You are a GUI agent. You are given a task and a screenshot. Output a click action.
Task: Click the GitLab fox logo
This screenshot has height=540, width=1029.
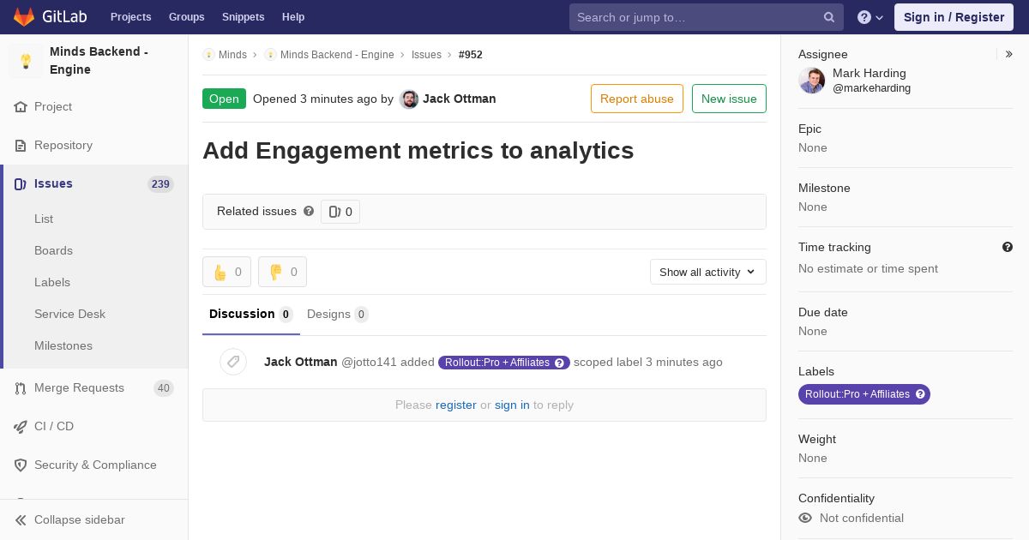click(x=23, y=17)
